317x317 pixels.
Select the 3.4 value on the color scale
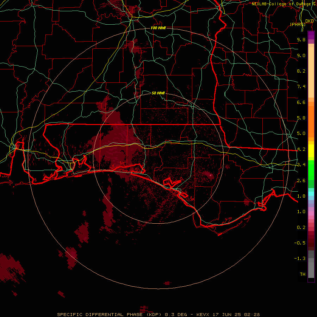[x=301, y=165]
